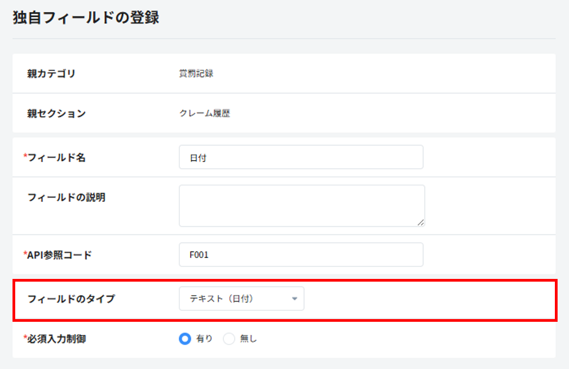569x369 pixels.
Task: Open the フィールドのタイプ dropdown
Action: [x=241, y=298]
